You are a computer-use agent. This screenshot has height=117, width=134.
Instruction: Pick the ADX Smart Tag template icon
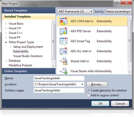coord(63,41)
